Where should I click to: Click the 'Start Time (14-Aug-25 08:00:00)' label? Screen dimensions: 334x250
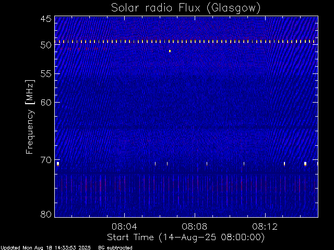pyautogui.click(x=186, y=238)
